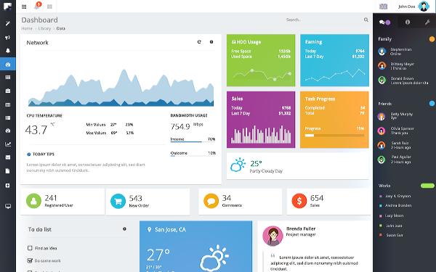436x272 pixels.
Task: Click the Sales dollar icon
Action: (299, 201)
